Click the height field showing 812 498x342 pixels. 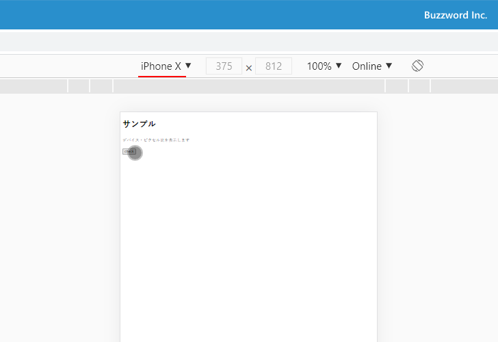click(274, 66)
